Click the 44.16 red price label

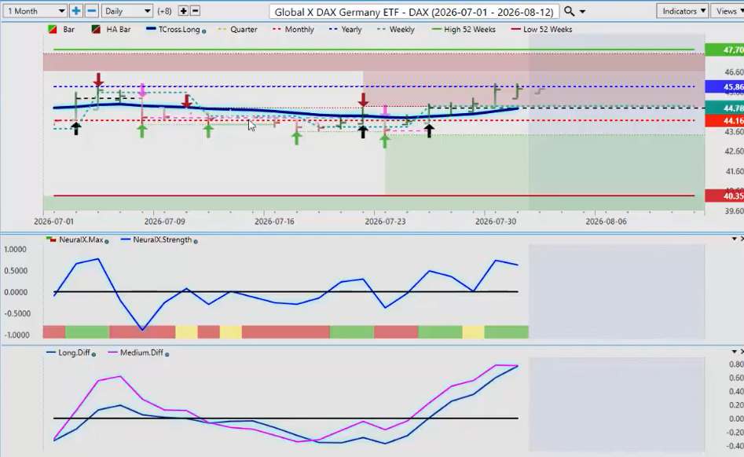point(724,121)
